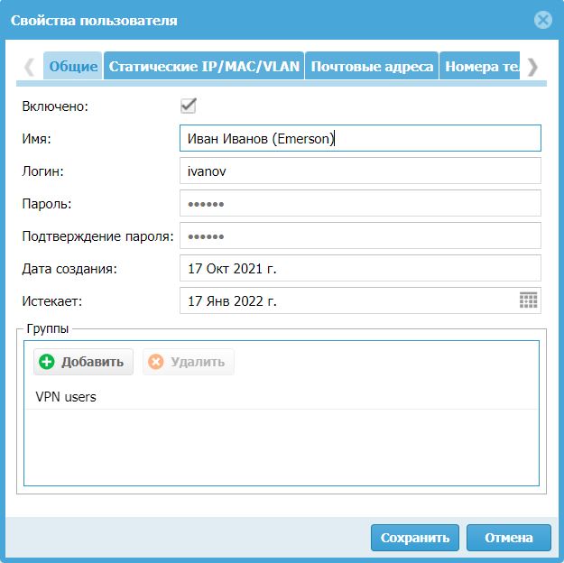Focus the Логин field with ivanov
Viewport: 564px width, 563px height.
360,171
